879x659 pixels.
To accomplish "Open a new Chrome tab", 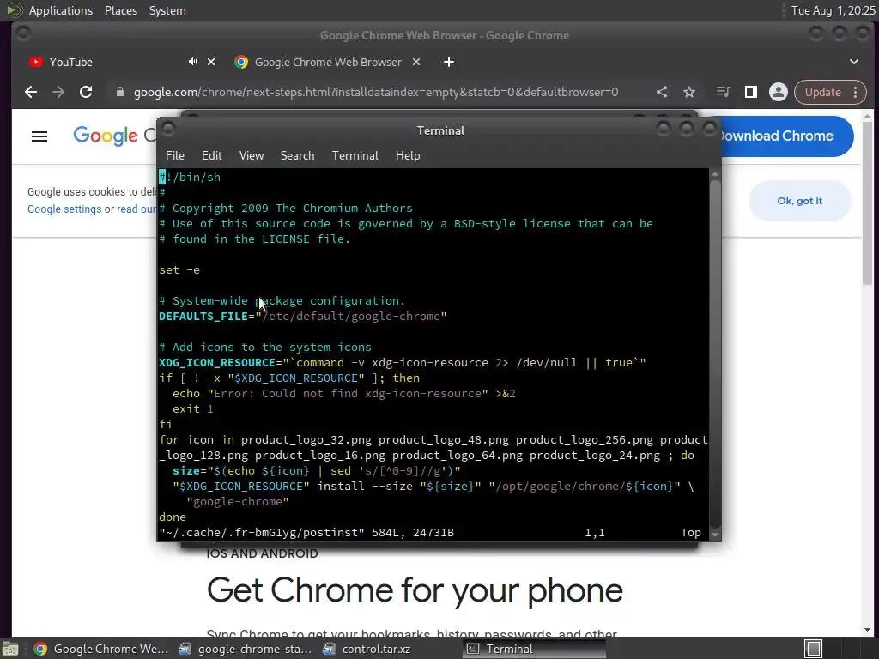I will coord(449,62).
